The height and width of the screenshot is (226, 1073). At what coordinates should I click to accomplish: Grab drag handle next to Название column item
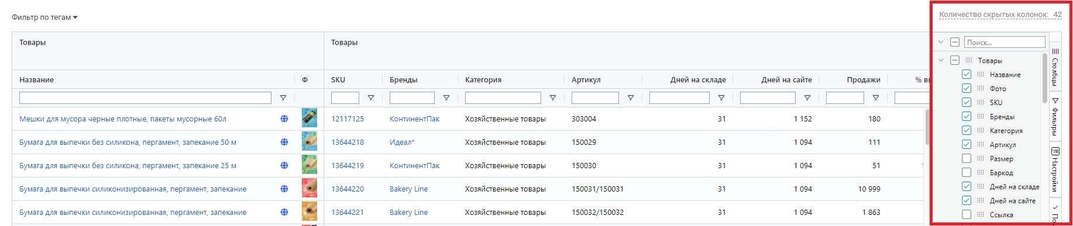tap(981, 74)
